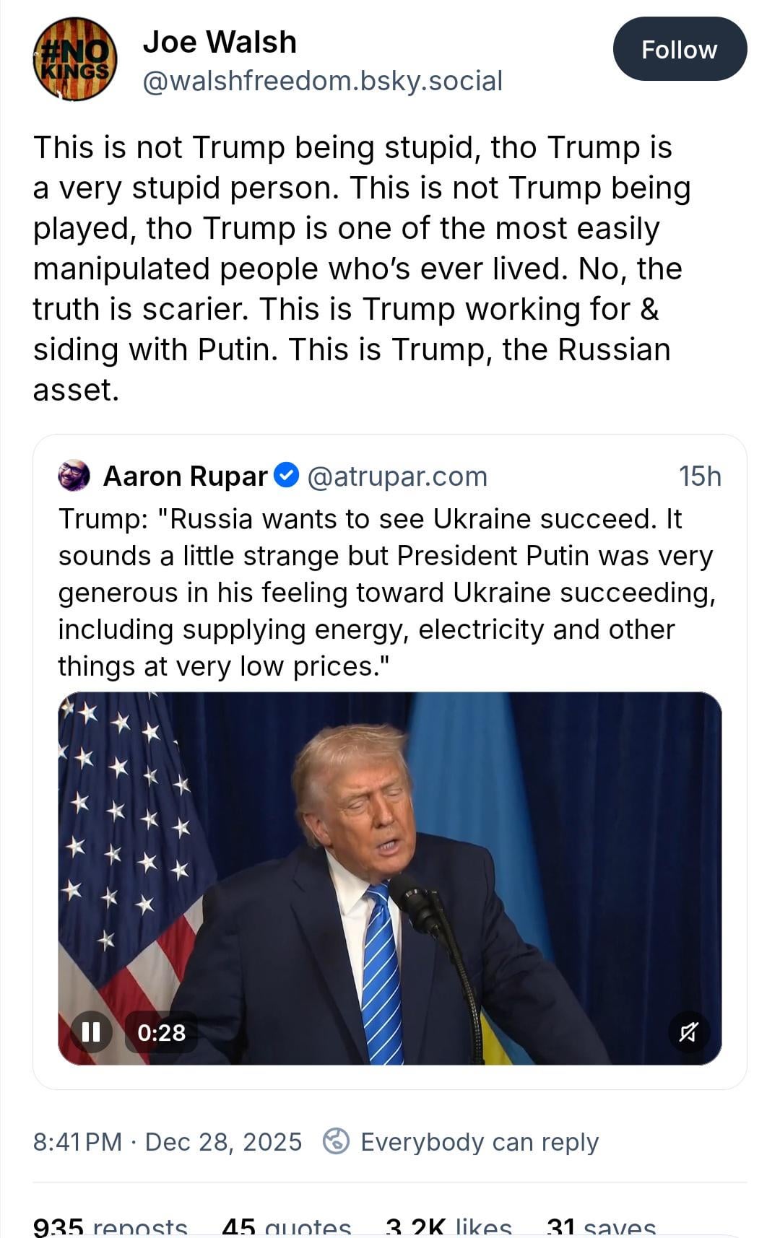This screenshot has height=1238, width=780.
Task: Open the @walshfreedom.bsky.social handle
Action: (322, 81)
